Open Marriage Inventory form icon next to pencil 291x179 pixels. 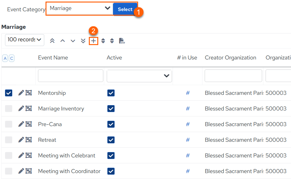(29, 108)
